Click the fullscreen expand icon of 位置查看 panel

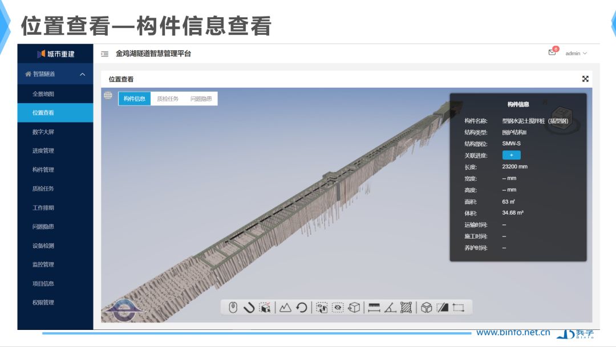click(x=585, y=79)
